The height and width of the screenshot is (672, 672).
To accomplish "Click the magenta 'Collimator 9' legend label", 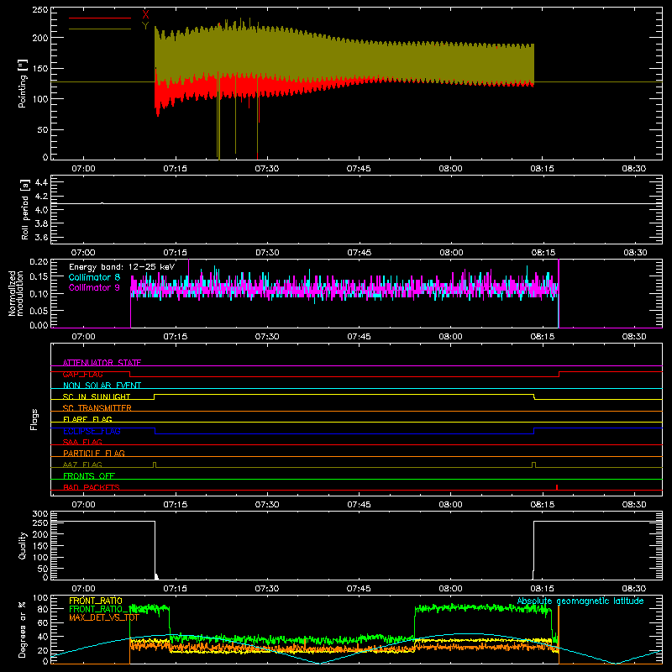I will tap(94, 287).
